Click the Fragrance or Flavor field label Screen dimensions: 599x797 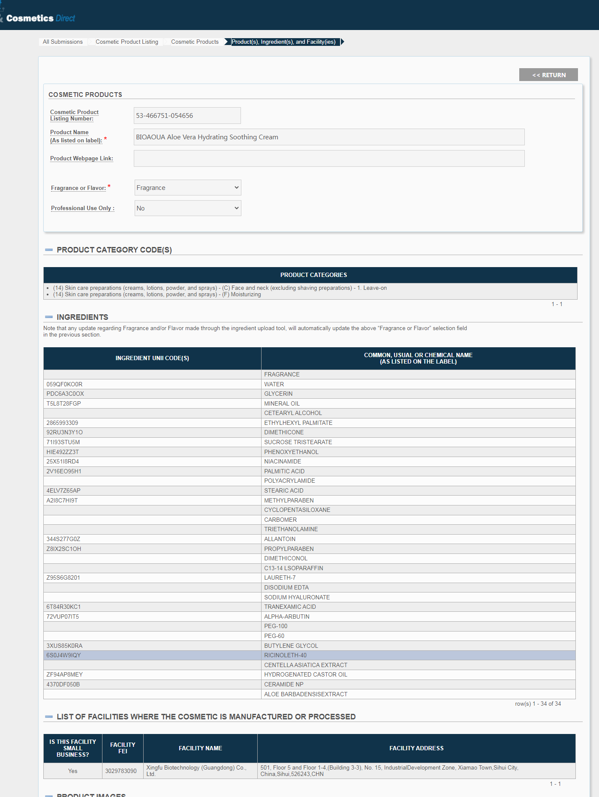click(x=78, y=188)
